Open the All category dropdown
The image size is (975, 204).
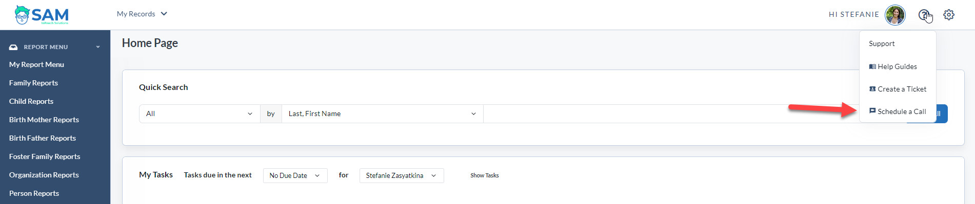[200, 114]
